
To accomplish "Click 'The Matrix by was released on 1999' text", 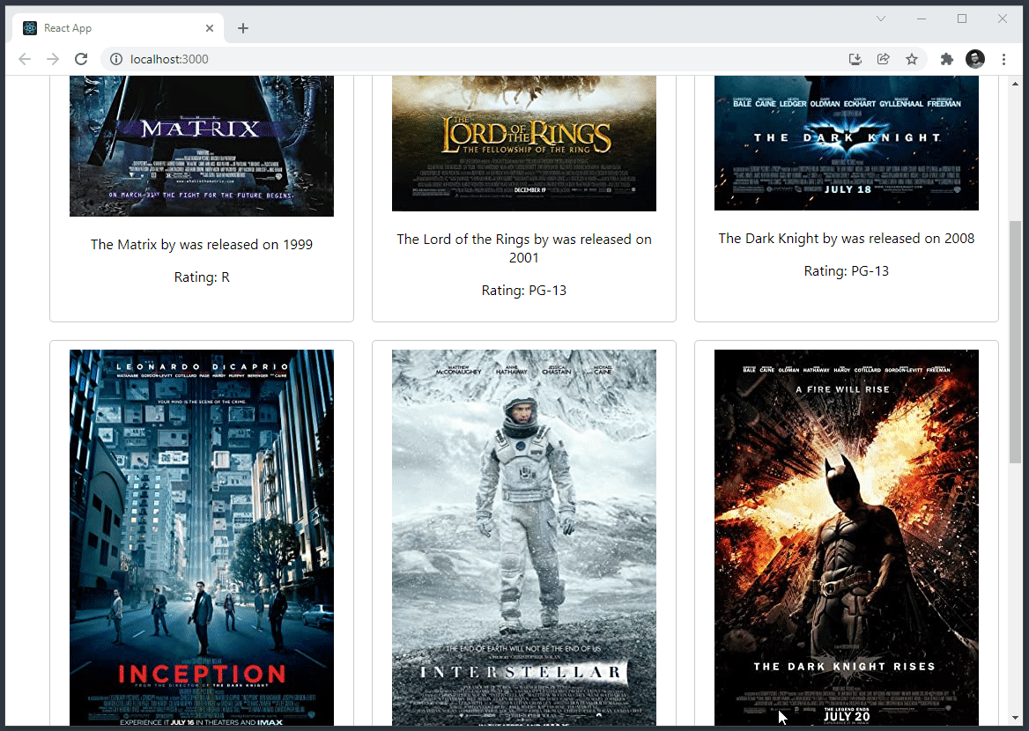I will click(202, 245).
